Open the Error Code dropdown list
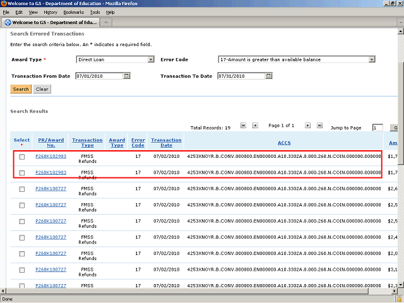404x303 pixels. click(x=372, y=59)
